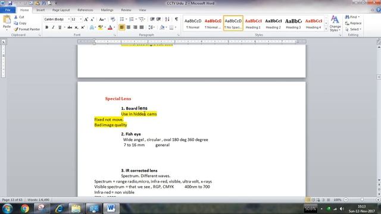Click the Find command

(352, 17)
